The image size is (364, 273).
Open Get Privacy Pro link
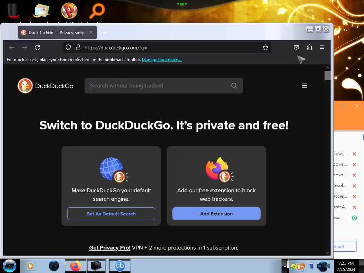pos(110,248)
